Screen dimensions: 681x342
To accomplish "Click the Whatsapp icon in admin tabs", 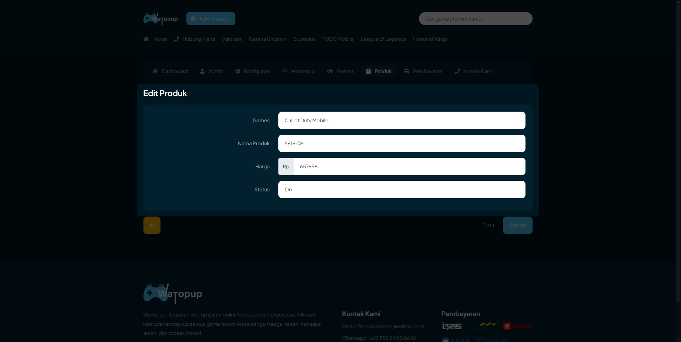I will point(285,71).
